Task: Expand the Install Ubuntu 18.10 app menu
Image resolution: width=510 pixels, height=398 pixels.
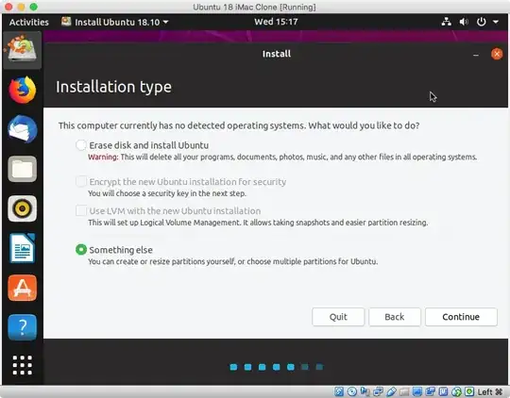Action: 115,22
